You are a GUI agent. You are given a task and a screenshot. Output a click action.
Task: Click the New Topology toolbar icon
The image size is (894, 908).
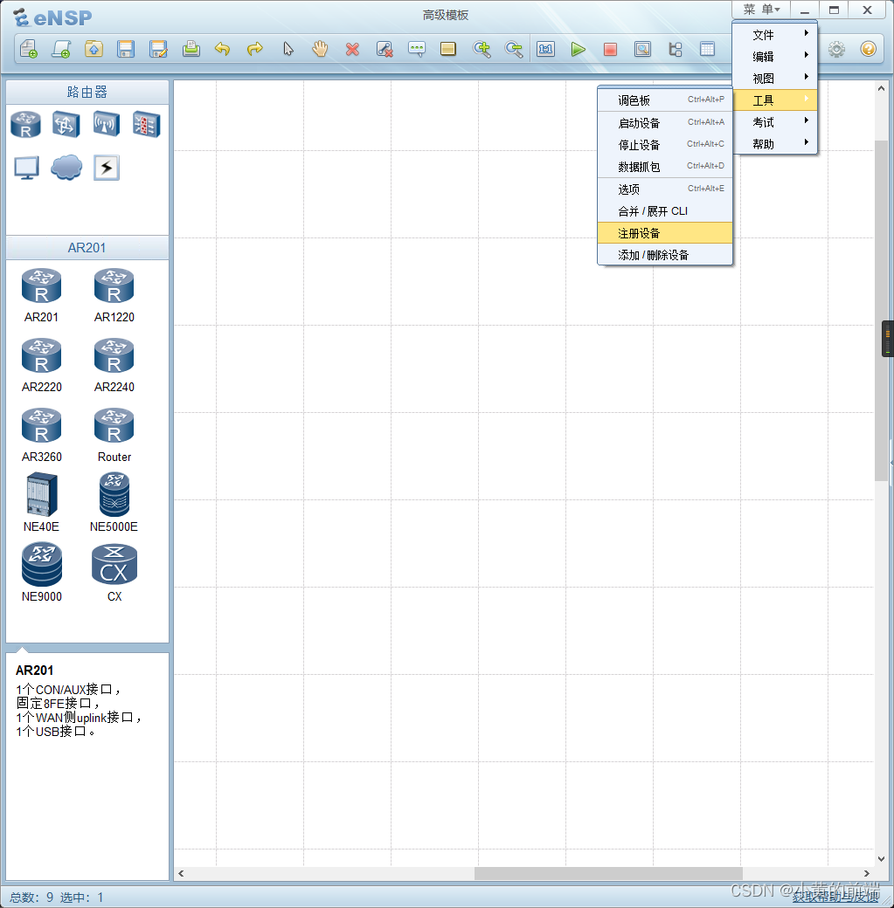tap(29, 49)
